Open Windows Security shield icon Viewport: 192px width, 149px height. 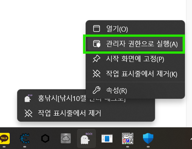pyautogui.click(x=148, y=138)
